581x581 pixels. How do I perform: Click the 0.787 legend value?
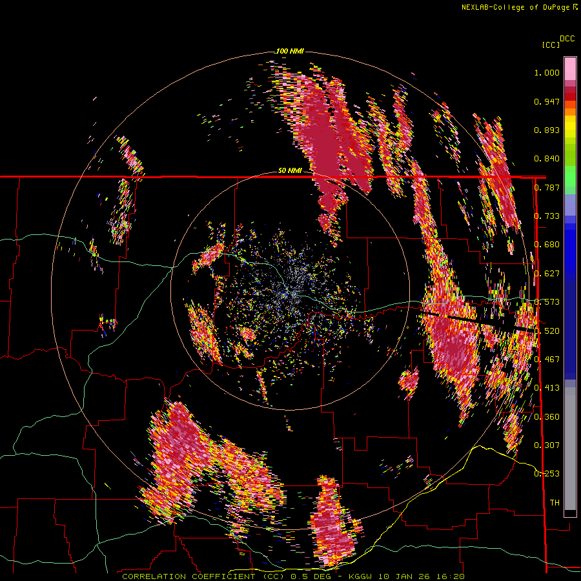(547, 187)
